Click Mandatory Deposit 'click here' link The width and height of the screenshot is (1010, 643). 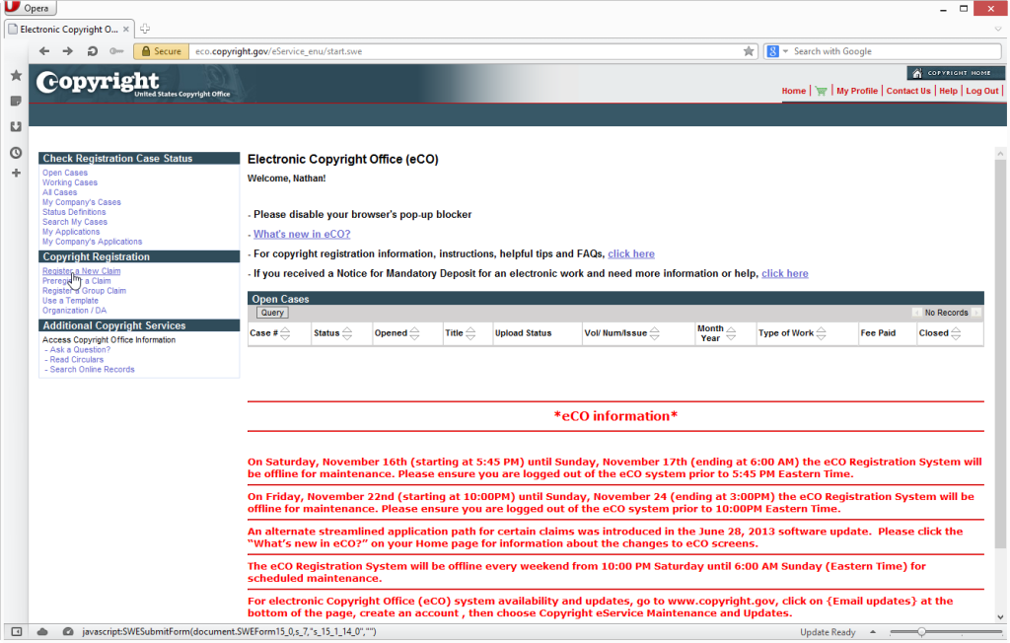pos(784,273)
